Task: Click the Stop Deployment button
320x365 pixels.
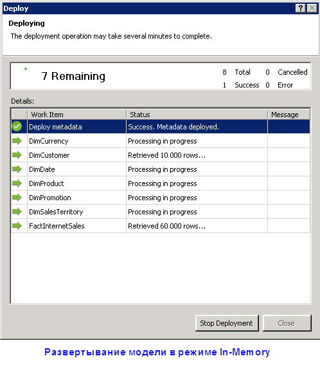Action: 227,323
